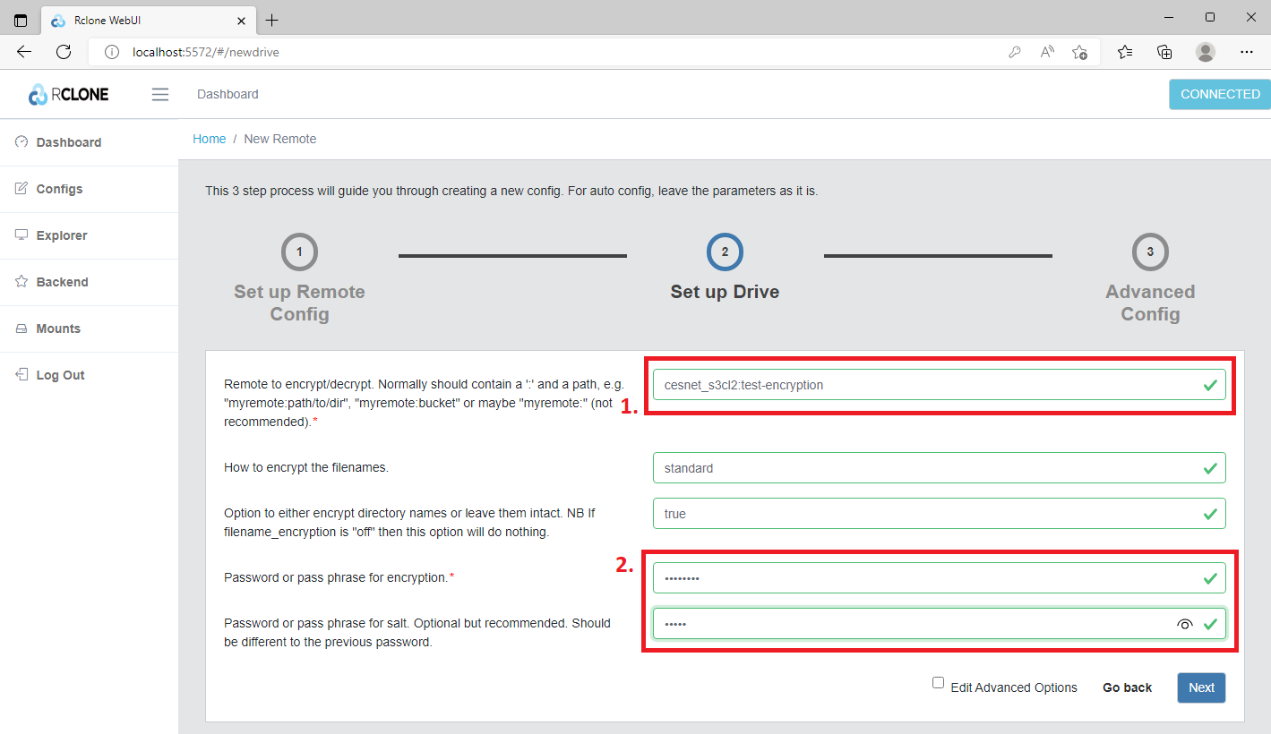
Task: Click the Next button
Action: click(1201, 687)
